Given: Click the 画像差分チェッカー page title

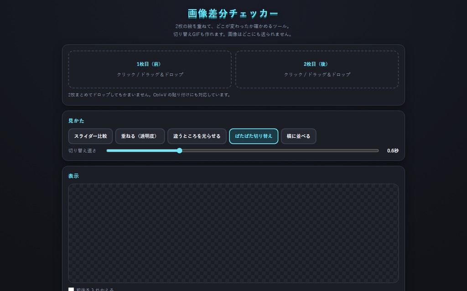Looking at the screenshot, I should click(x=233, y=14).
